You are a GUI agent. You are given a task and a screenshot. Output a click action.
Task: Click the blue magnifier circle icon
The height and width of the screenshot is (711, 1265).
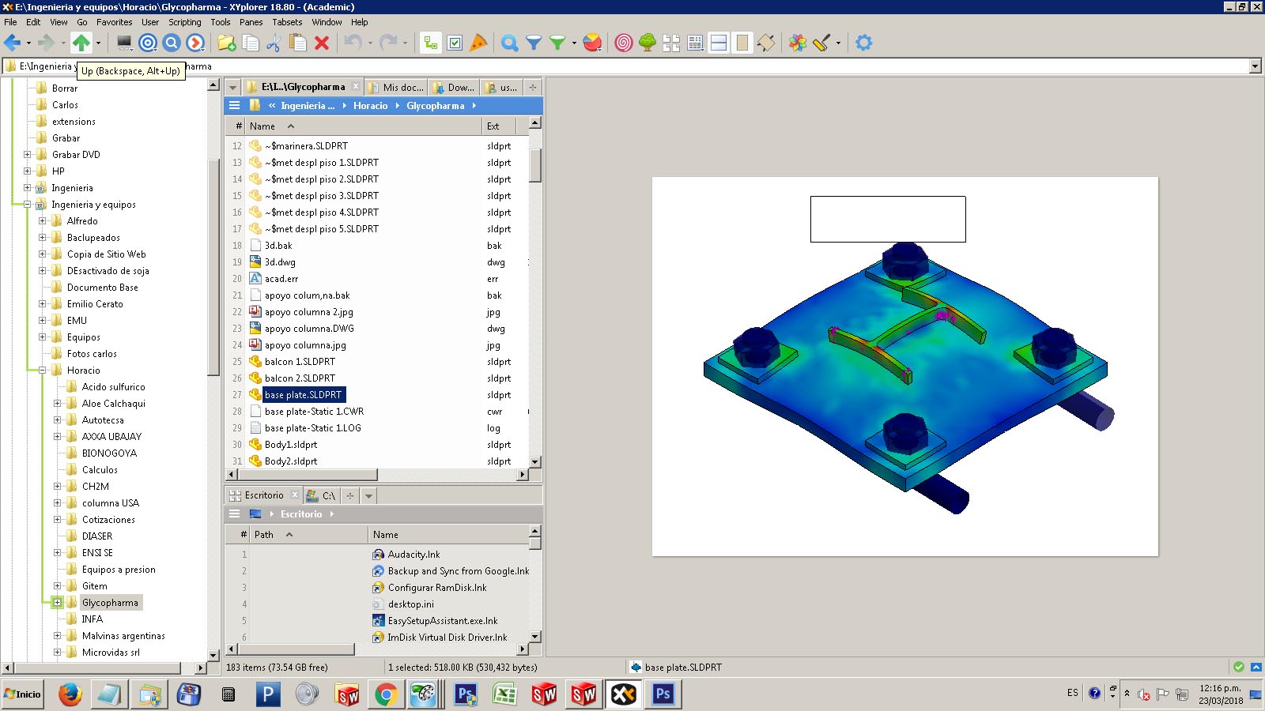click(172, 43)
